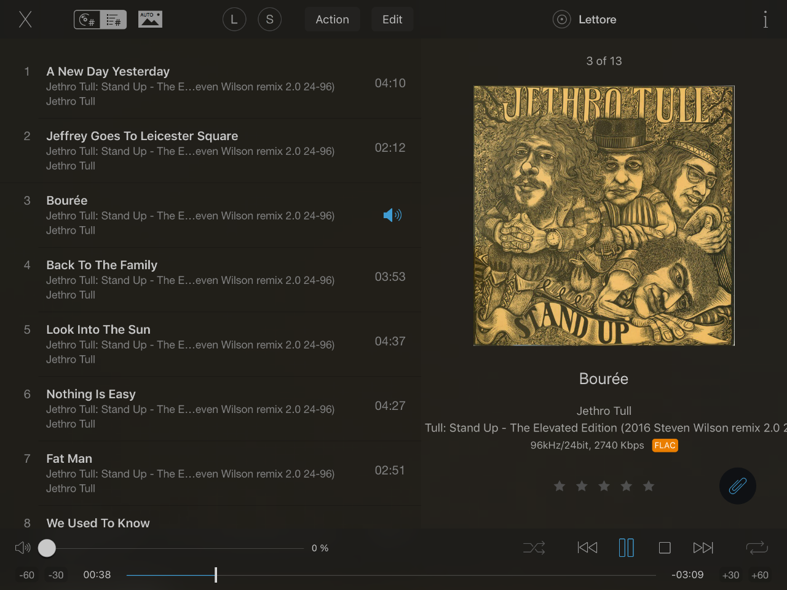
Task: Play track Look Into The Sun
Action: point(210,344)
